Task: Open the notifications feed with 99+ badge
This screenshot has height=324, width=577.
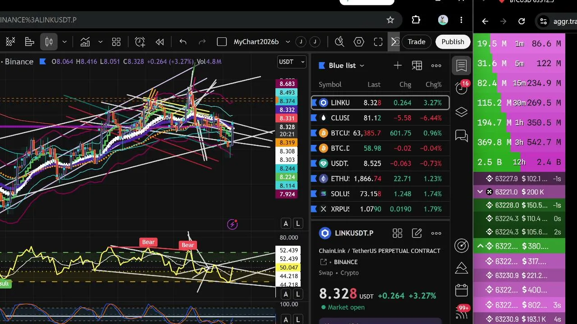Action: tap(463, 311)
